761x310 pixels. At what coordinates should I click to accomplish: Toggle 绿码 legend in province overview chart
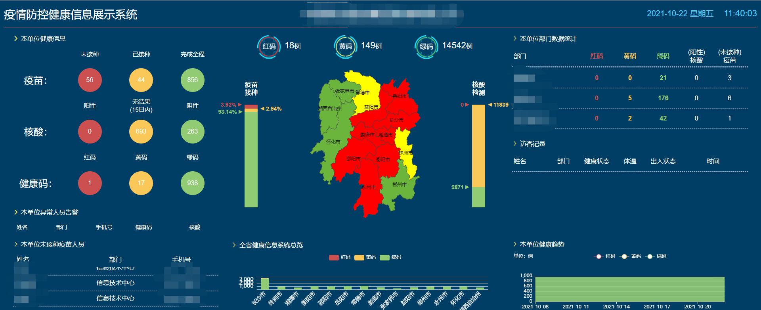[390, 257]
